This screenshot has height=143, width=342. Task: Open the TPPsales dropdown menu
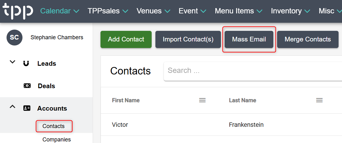pyautogui.click(x=108, y=11)
